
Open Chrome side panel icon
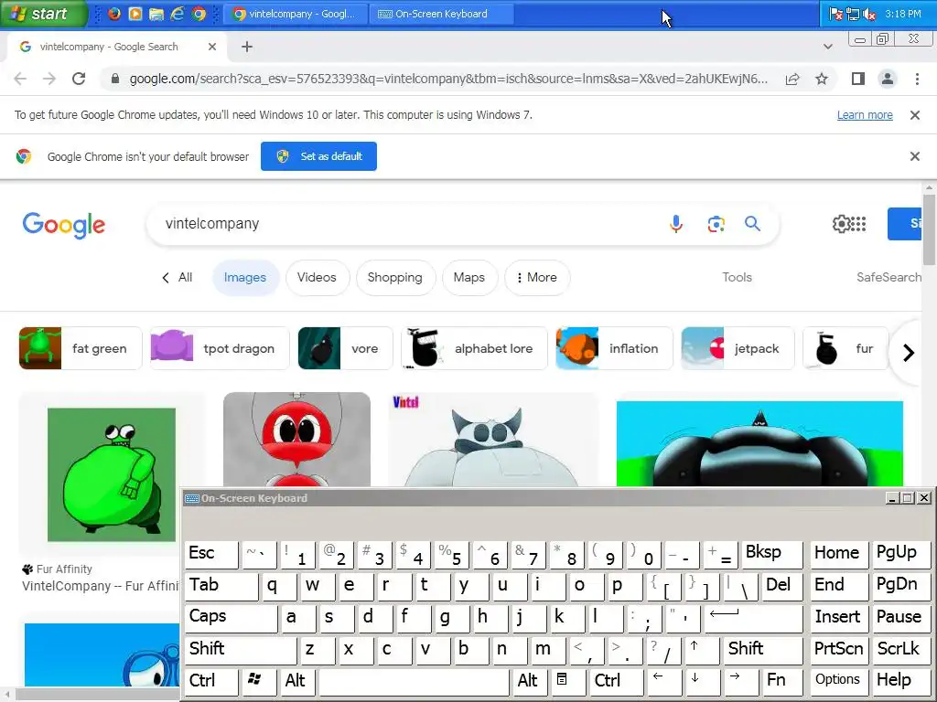tap(858, 79)
